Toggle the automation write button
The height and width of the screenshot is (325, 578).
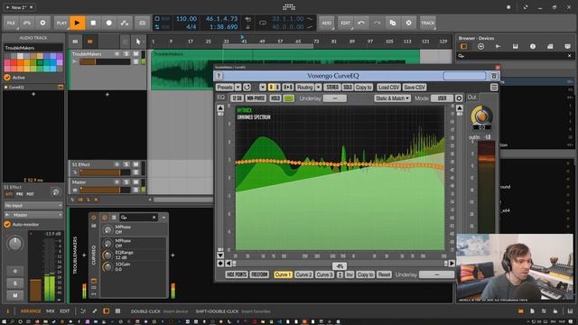pos(125,23)
